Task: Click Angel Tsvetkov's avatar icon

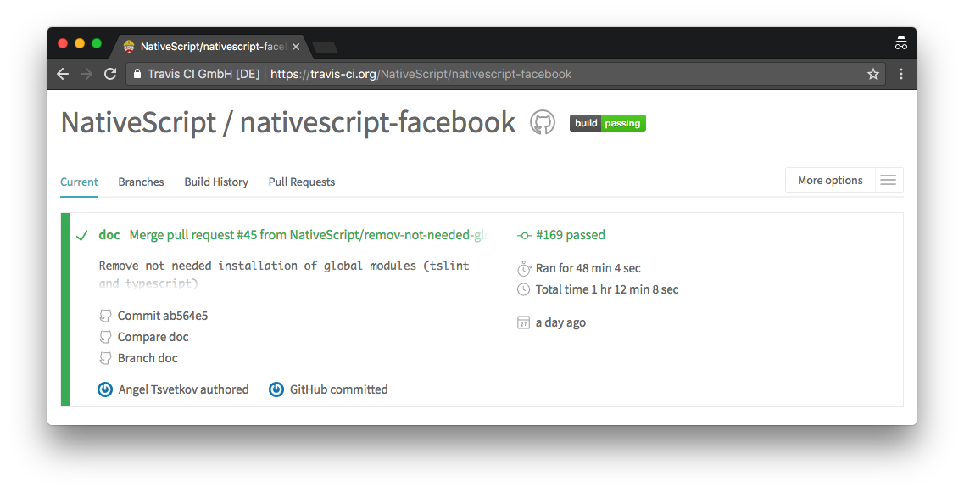Action: pyautogui.click(x=105, y=389)
